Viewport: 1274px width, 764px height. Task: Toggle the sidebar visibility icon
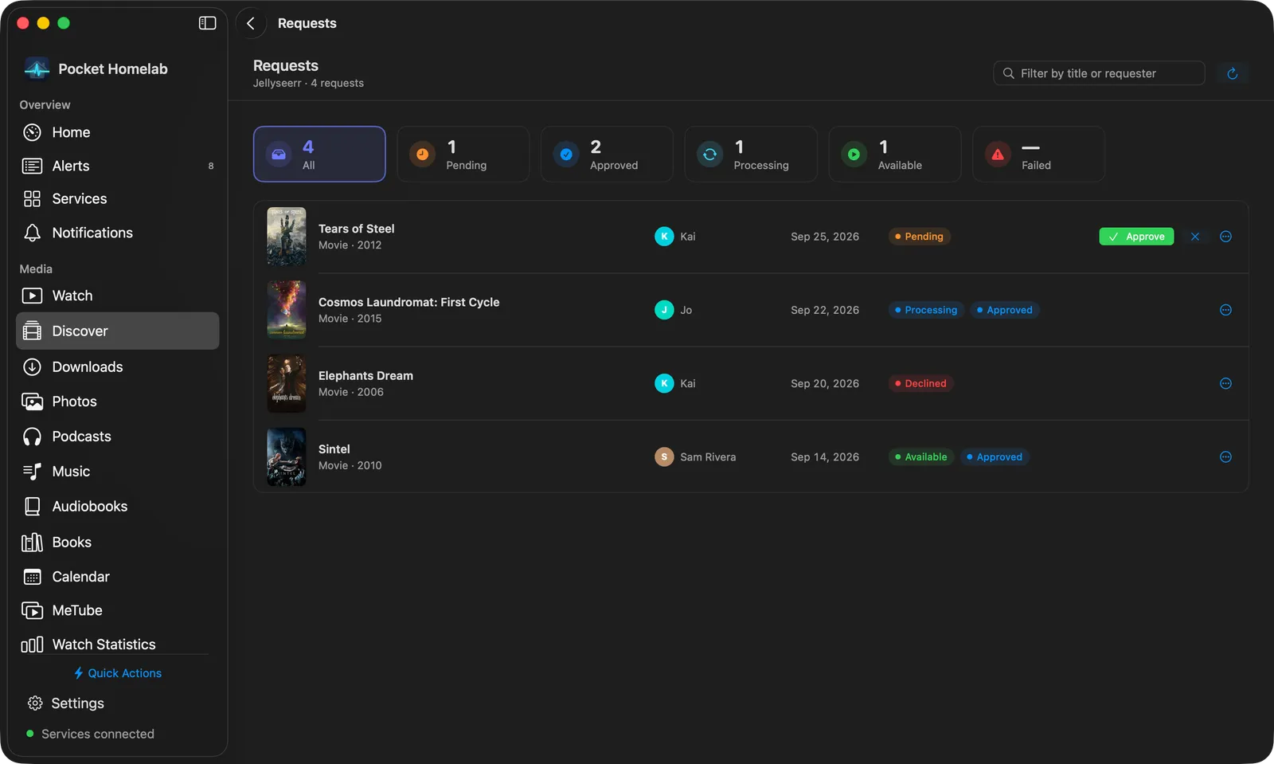[x=207, y=23]
